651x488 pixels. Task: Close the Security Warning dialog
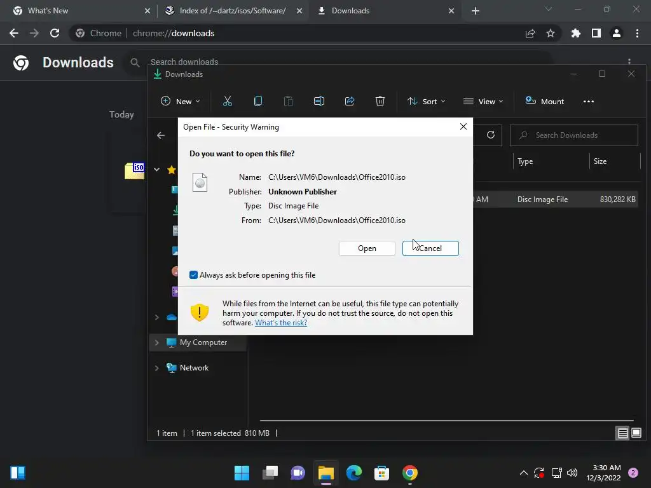pos(463,126)
